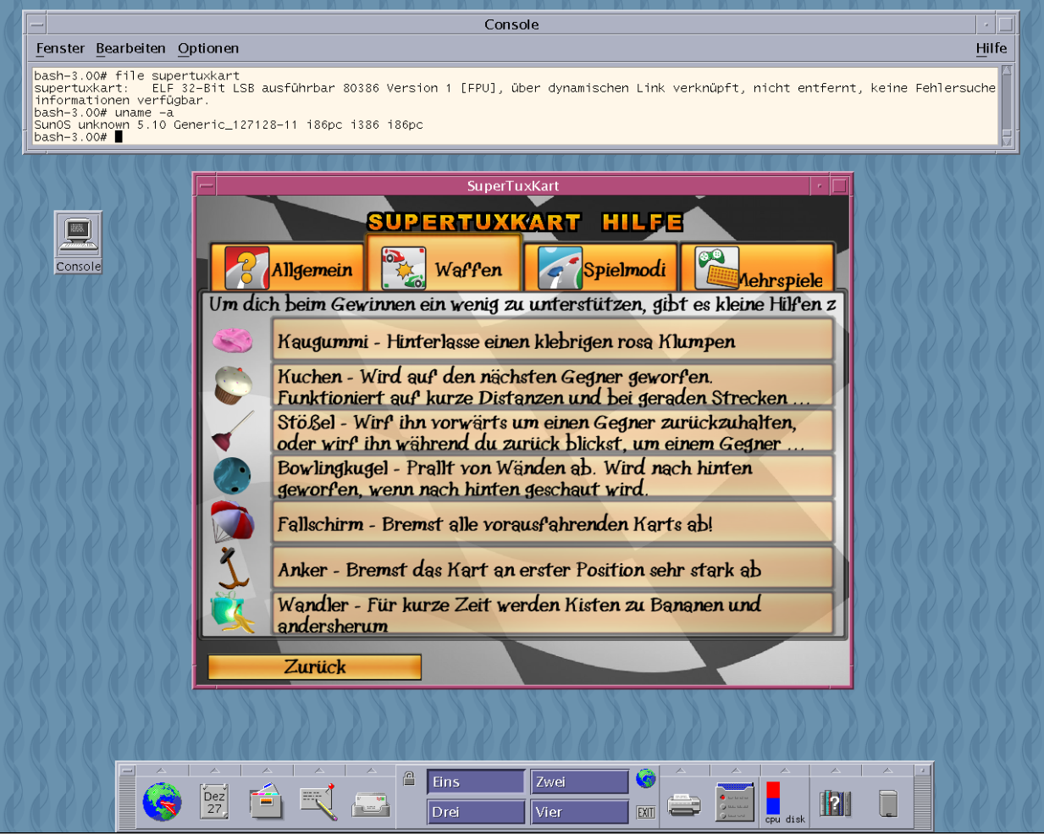Open the front panel window menu button
Screen dimensions: 1044x834
point(127,770)
